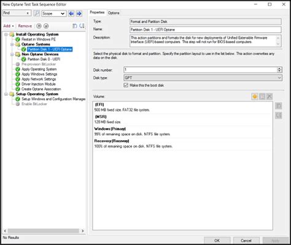Go to previous search result arrow
291x245 pixels.
click(x=71, y=14)
